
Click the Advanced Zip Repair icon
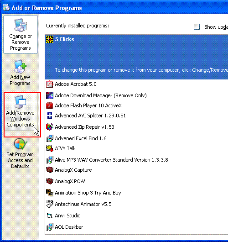(x=50, y=127)
